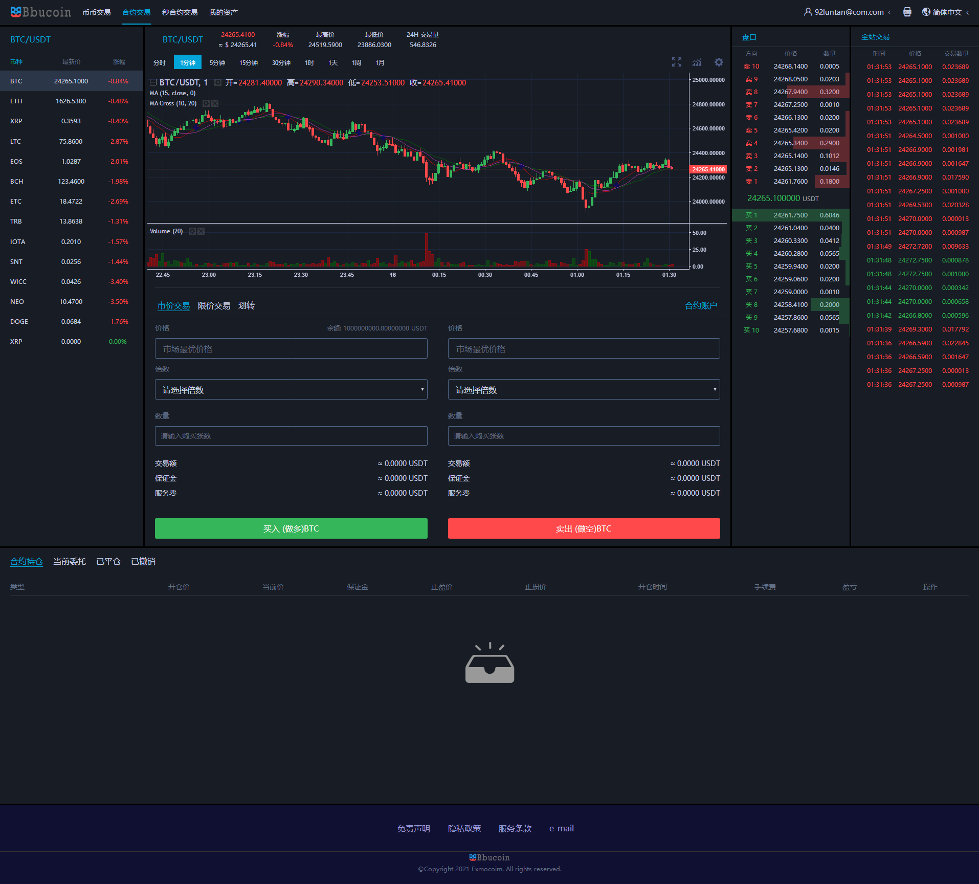The height and width of the screenshot is (884, 979).
Task: Open the 隐私政策 footer link
Action: [x=464, y=828]
